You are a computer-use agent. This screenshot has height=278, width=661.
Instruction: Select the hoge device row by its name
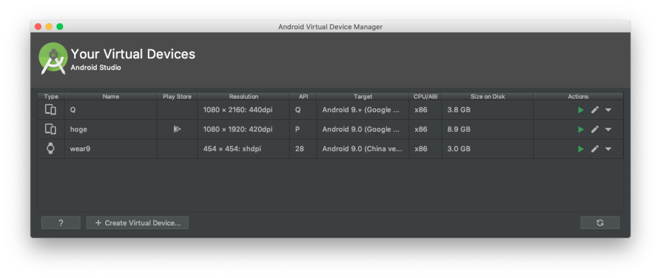(x=79, y=130)
